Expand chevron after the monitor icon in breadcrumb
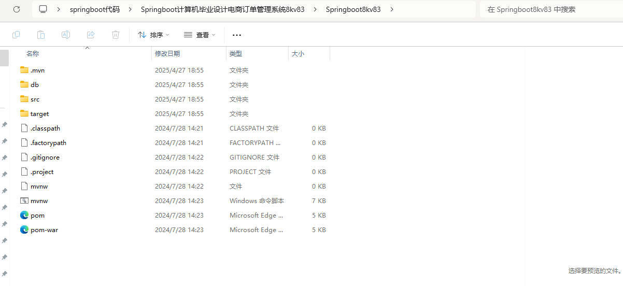Viewport: 623px width, 286px height. (x=59, y=9)
